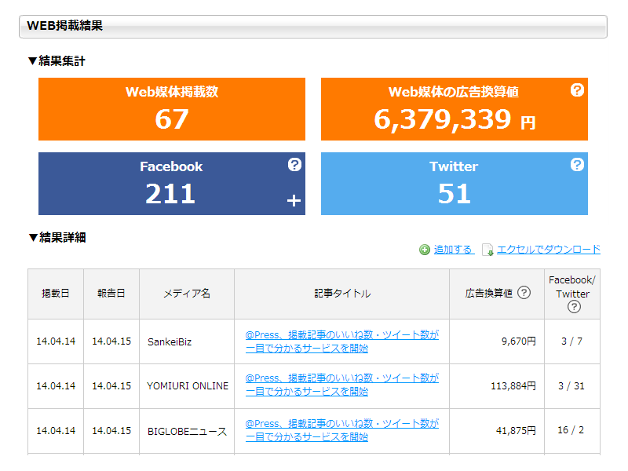628x471 pixels.
Task: Click 14.04.14 date in SankeiBiz row
Action: click(x=56, y=341)
